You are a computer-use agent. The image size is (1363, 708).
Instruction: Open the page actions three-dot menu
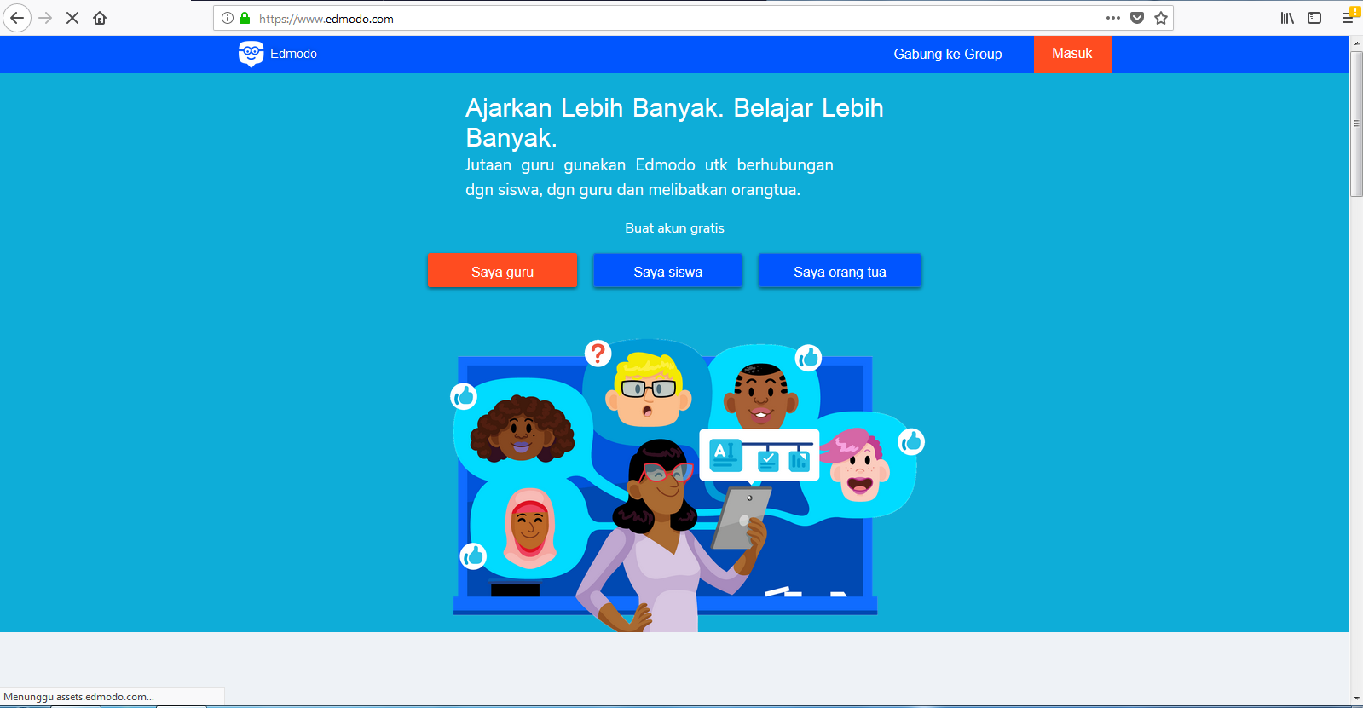1113,18
